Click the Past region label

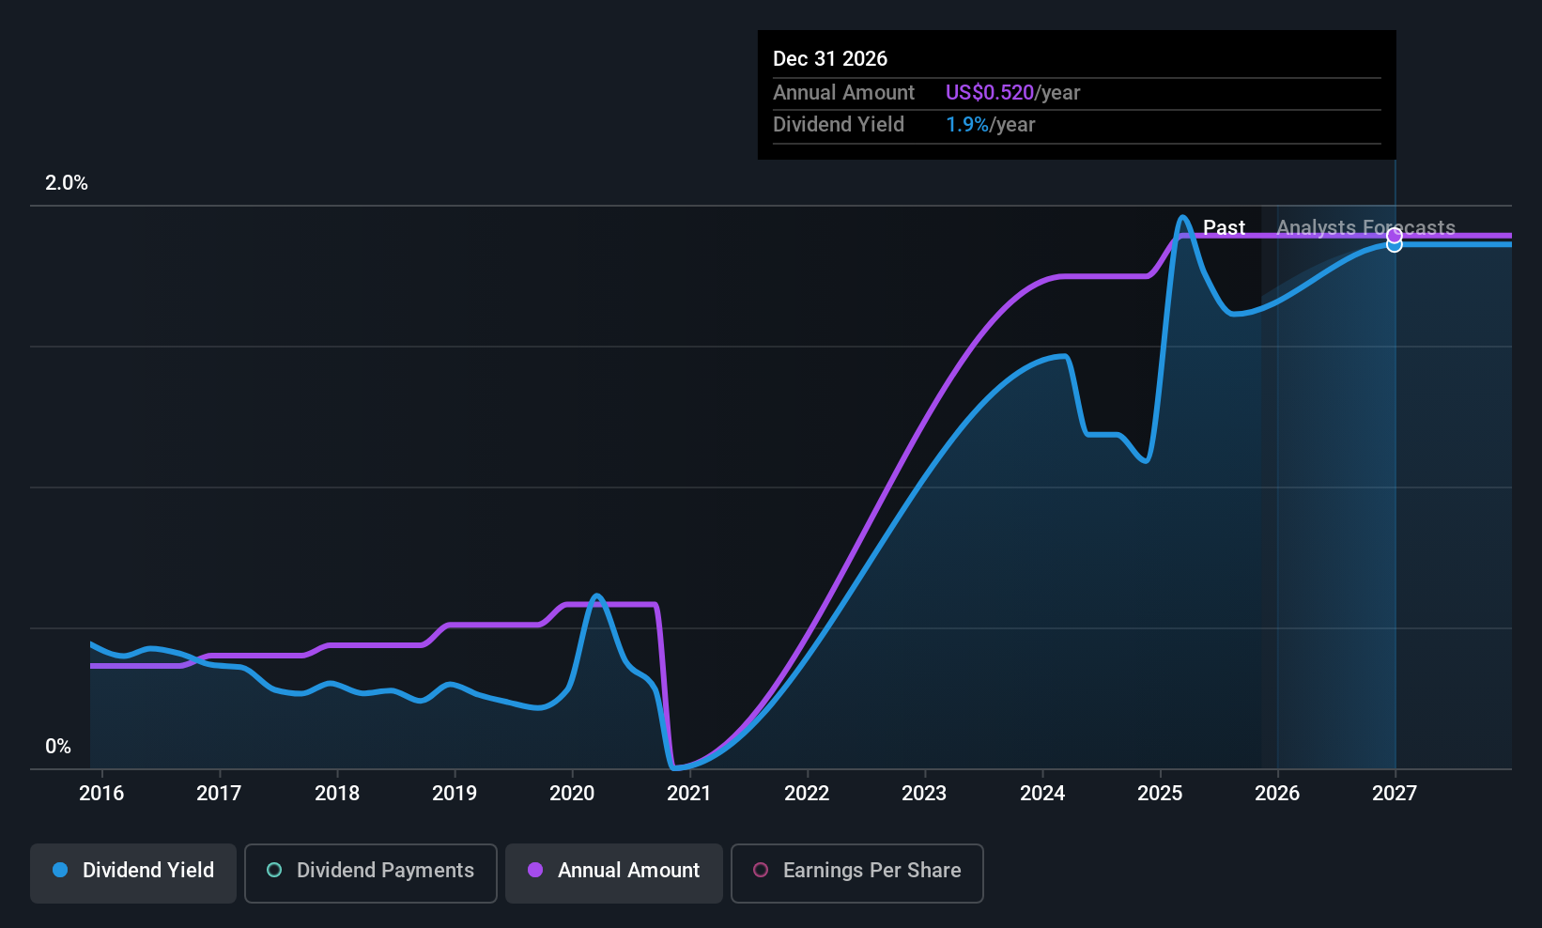pos(1224,227)
